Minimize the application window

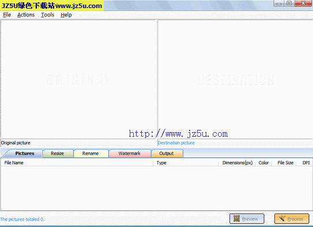(x=279, y=3)
